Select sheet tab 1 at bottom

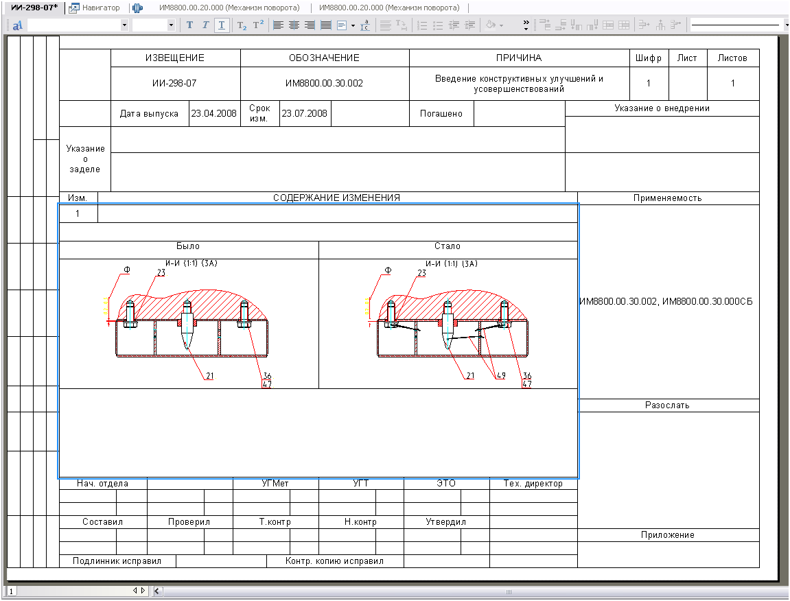tap(12, 591)
